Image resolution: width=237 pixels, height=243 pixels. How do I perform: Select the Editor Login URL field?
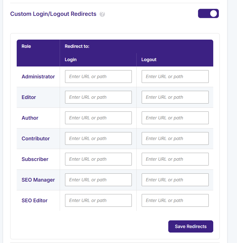pyautogui.click(x=98, y=97)
